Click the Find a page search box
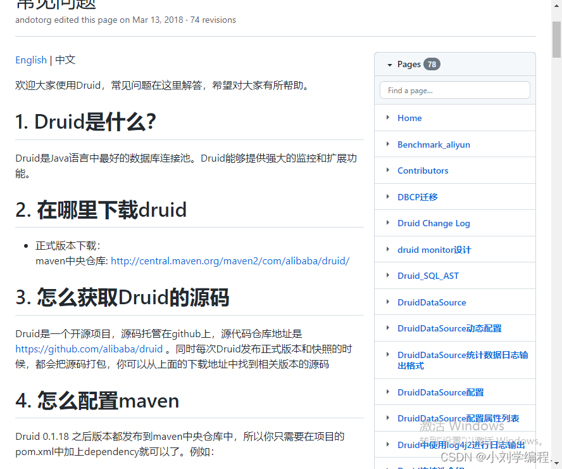Screen dimensions: 562x469 [454, 90]
